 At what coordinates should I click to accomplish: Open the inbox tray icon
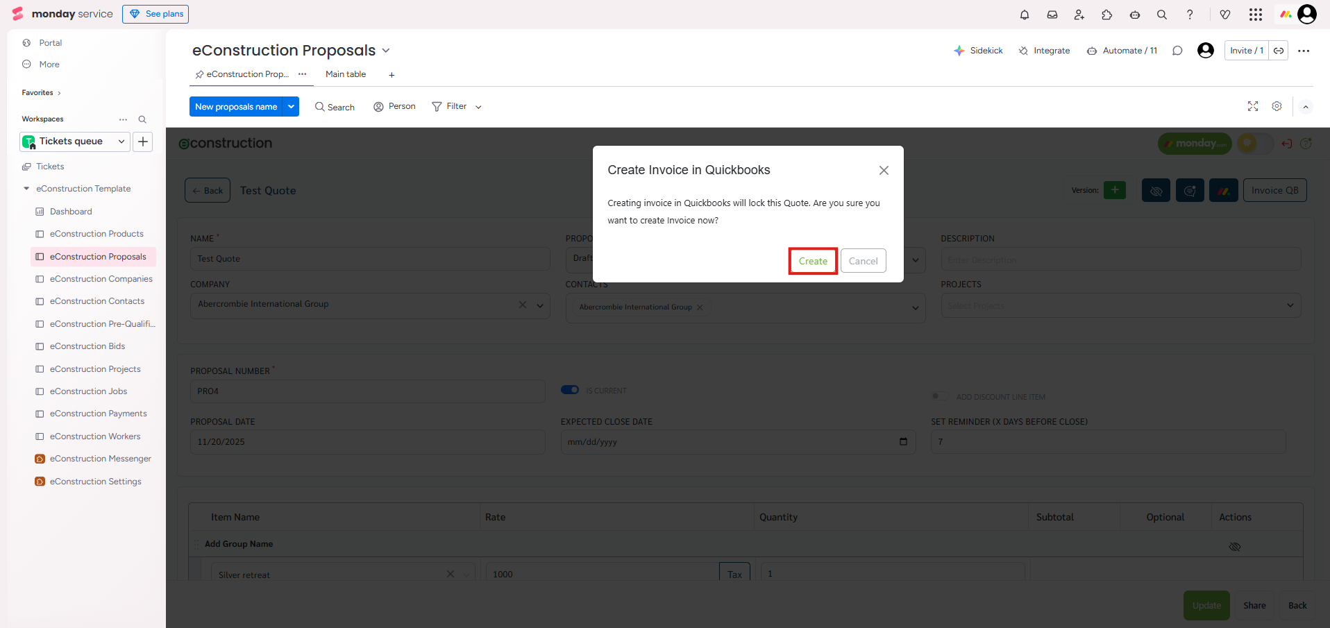point(1052,15)
